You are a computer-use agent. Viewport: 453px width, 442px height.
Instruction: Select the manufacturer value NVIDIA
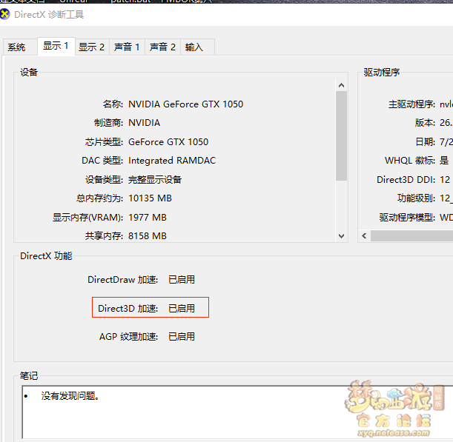(x=144, y=123)
